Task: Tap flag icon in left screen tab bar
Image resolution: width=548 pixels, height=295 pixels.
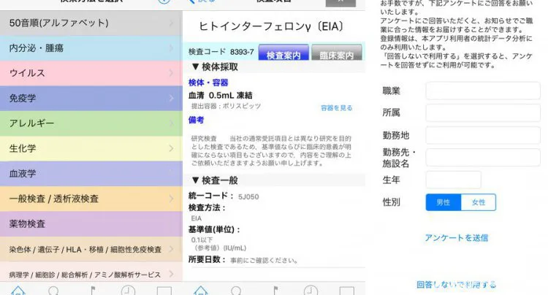Action: click(x=93, y=291)
